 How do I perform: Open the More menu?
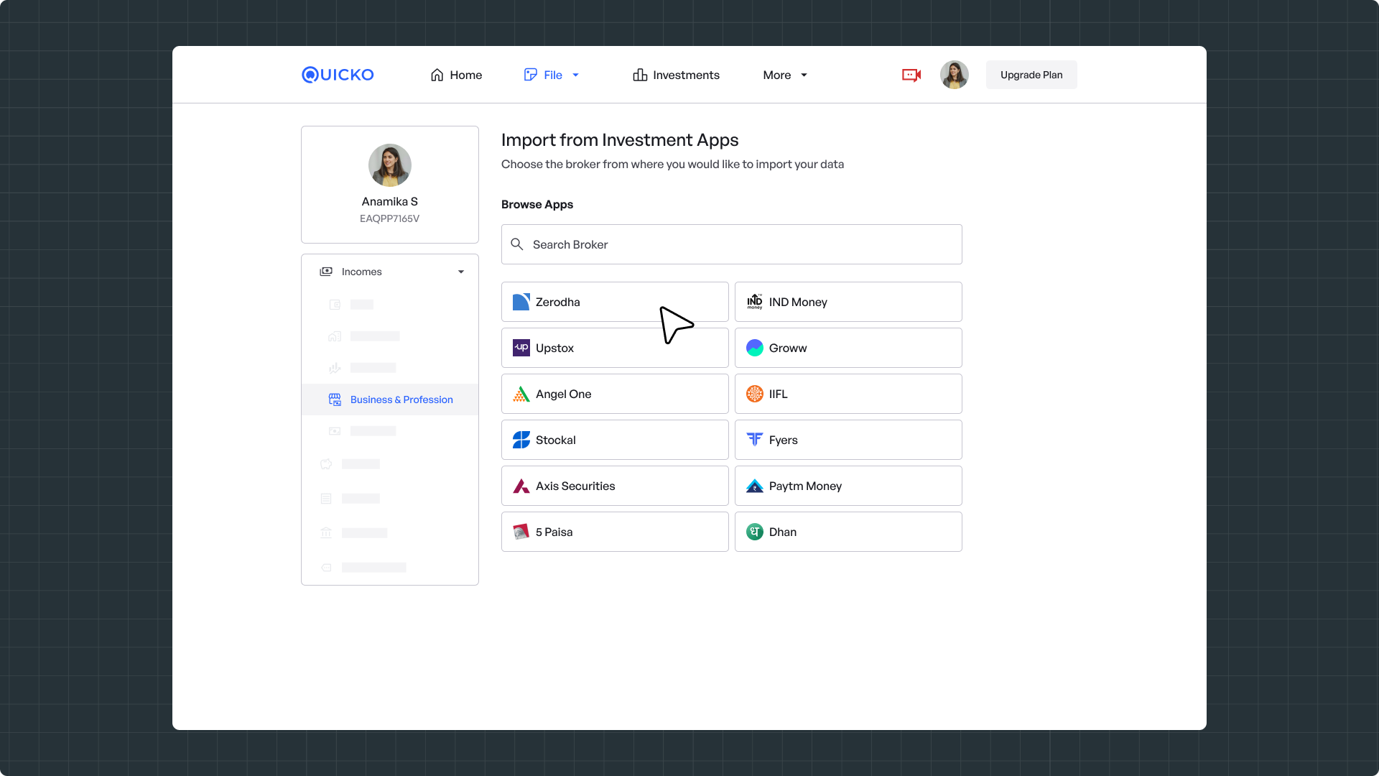pos(785,75)
